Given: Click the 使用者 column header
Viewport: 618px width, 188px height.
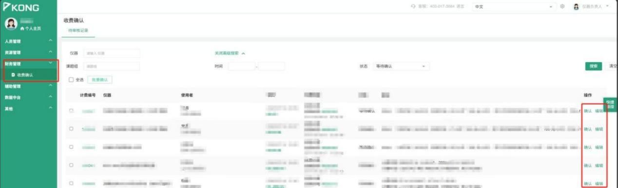Looking at the screenshot, I should [x=187, y=95].
